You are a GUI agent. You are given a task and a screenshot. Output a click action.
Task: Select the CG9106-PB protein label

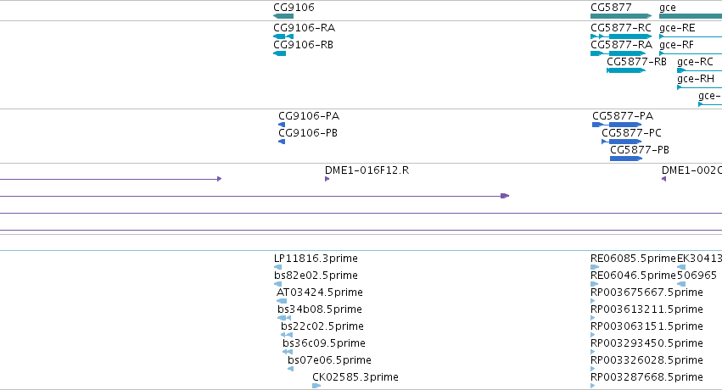(x=308, y=133)
